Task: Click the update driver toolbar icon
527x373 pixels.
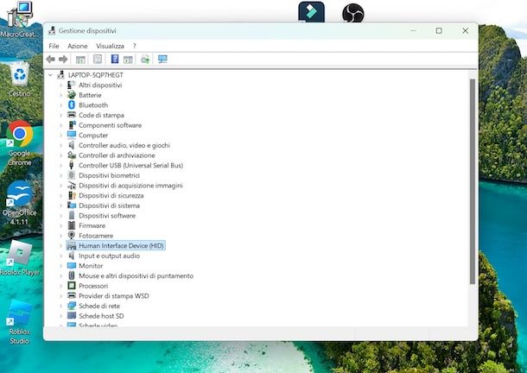Action: (x=145, y=60)
